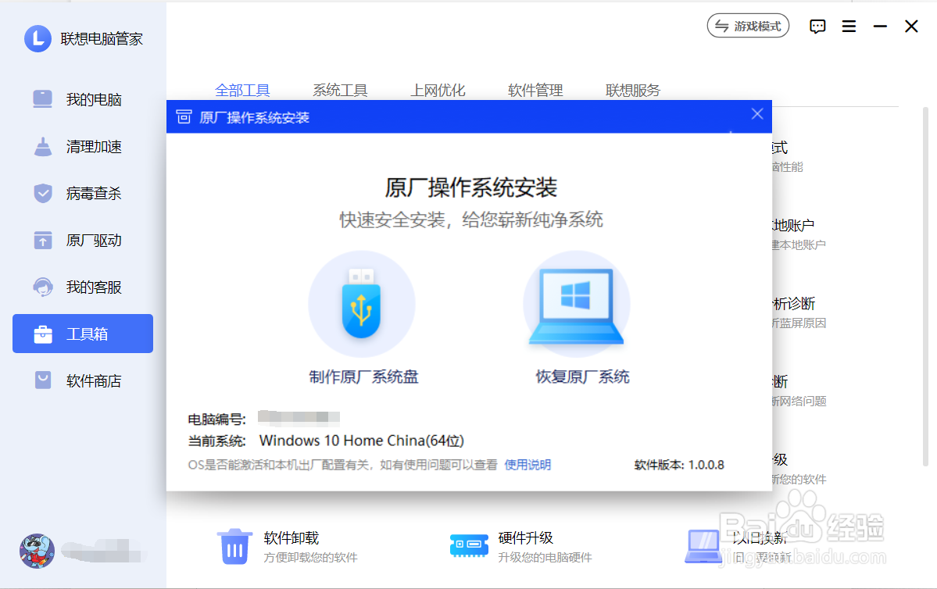
Task: Click the 硬件升级 memory icon
Action: click(x=469, y=544)
